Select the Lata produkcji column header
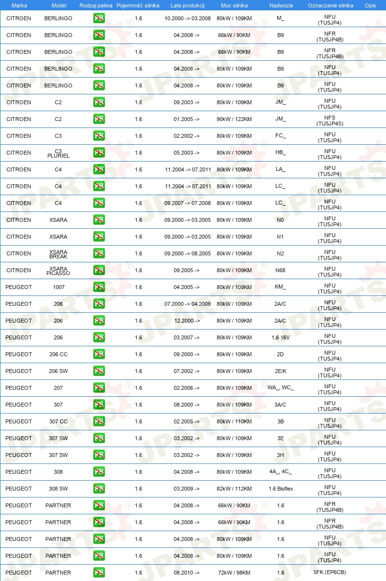 [x=188, y=5]
